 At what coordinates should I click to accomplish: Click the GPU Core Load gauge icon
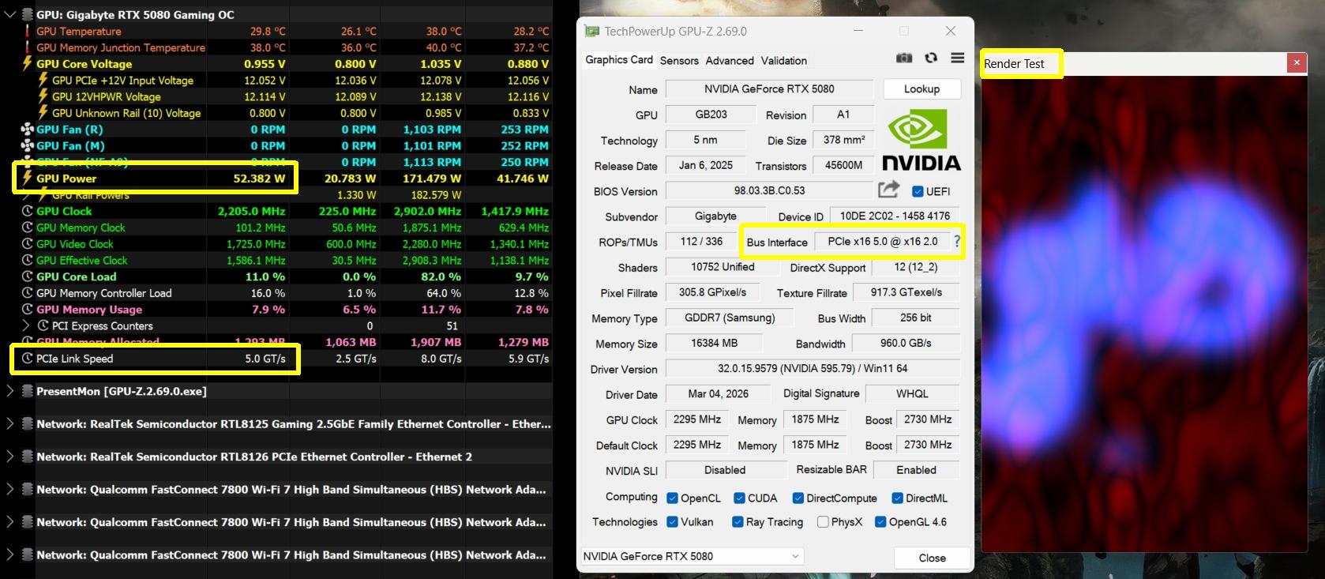(27, 276)
